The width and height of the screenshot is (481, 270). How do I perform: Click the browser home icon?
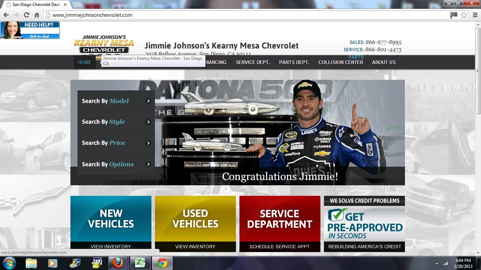click(37, 15)
